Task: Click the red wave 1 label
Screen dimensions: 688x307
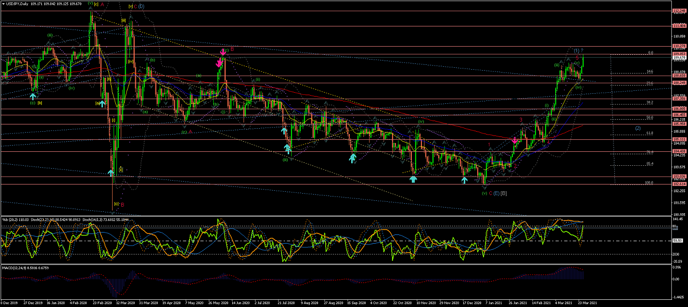Action: pyautogui.click(x=489, y=144)
